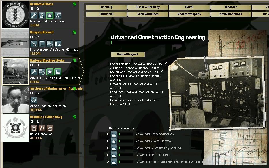Screen dimensions: 269x168
Task: Click the dollar sign beside Nanyang Arsenal
Action: (75, 32)
